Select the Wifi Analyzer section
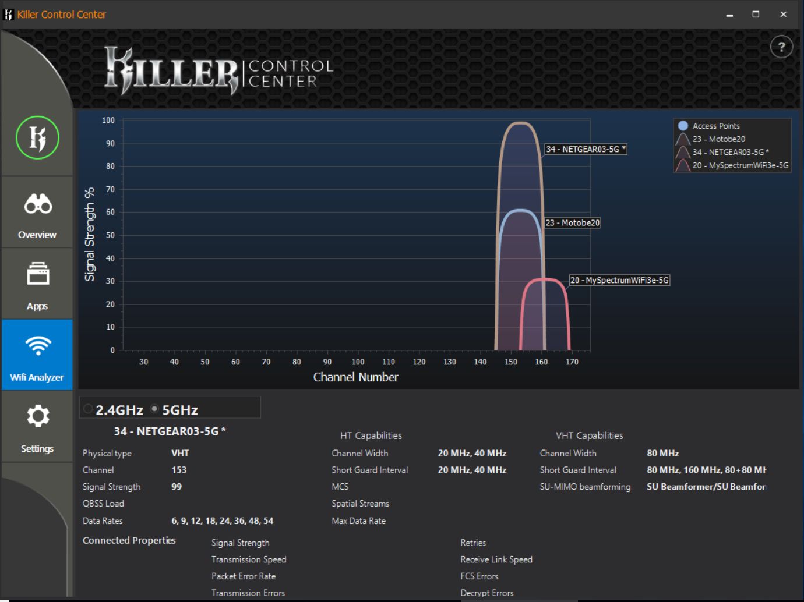Viewport: 804px width, 602px height. [x=37, y=355]
